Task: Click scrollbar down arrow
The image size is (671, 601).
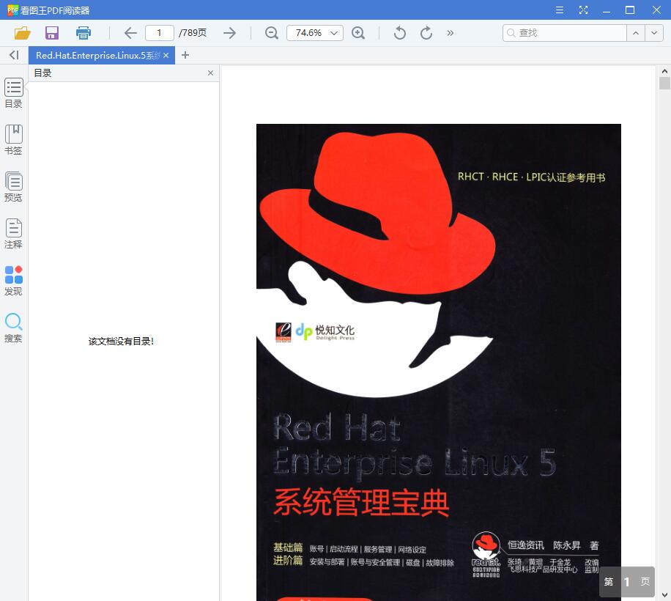Action: click(x=664, y=595)
